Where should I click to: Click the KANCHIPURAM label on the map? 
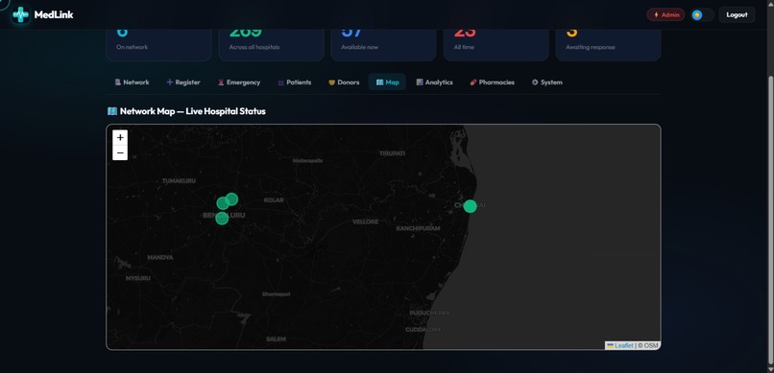tap(418, 228)
